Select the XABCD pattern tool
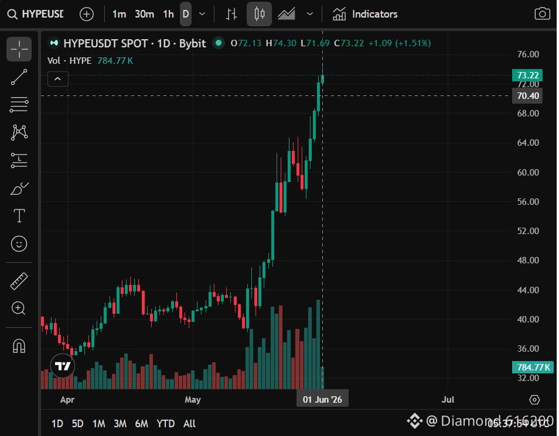 (19, 132)
